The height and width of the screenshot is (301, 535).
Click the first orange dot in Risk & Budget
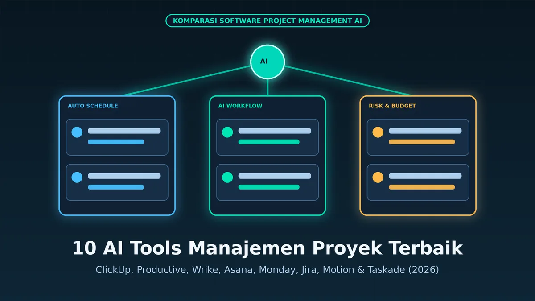pyautogui.click(x=378, y=132)
